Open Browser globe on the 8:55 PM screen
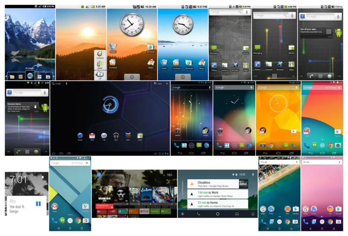Viewport: 348px width, 236px height. click(30, 76)
